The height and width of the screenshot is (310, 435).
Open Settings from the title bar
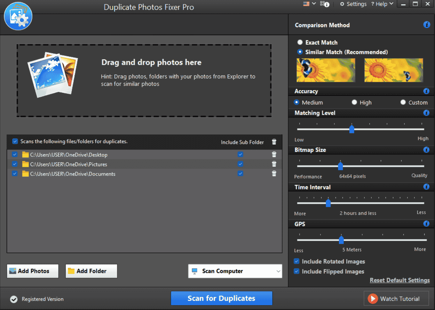click(x=353, y=4)
